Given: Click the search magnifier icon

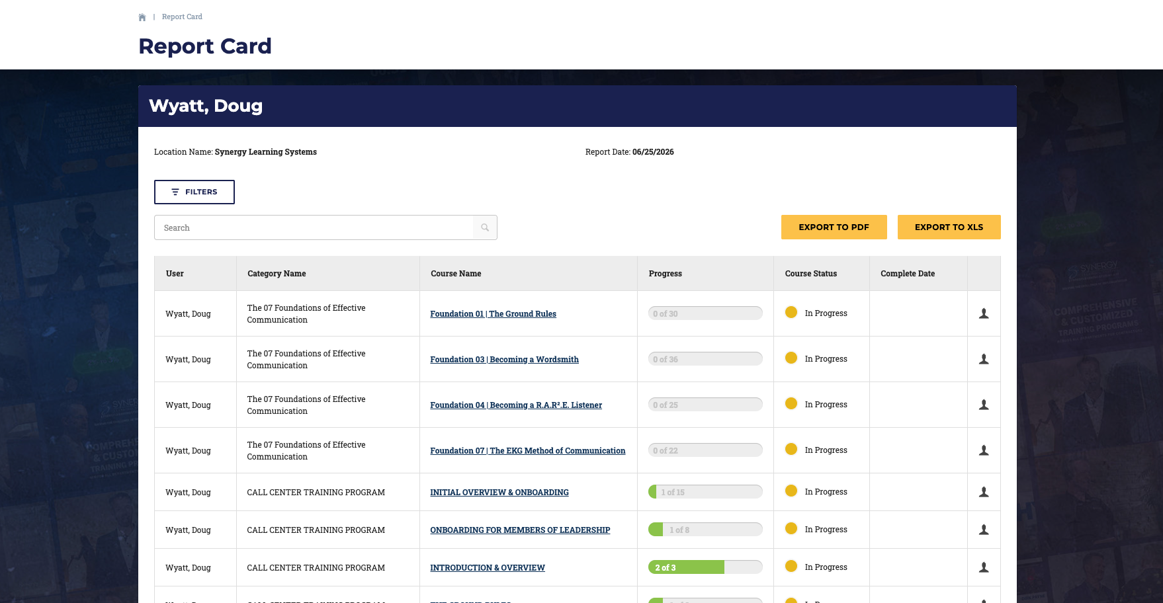Looking at the screenshot, I should tap(485, 227).
